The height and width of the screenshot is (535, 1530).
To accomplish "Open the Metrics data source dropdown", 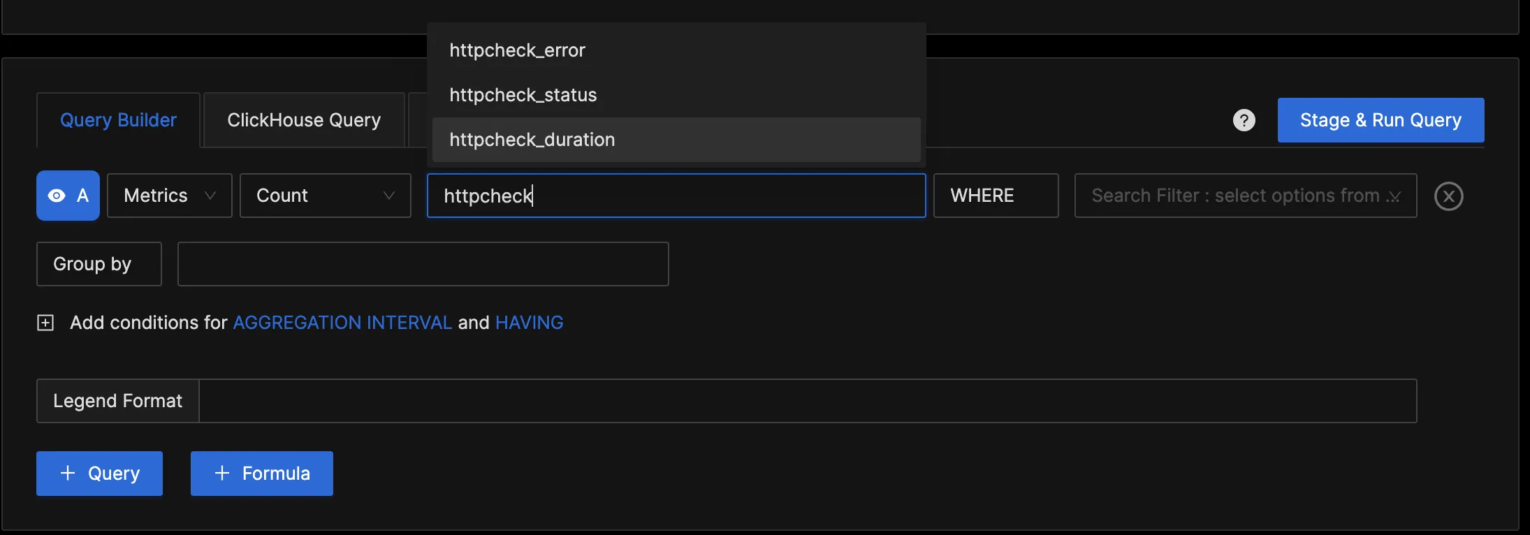I will (x=169, y=196).
